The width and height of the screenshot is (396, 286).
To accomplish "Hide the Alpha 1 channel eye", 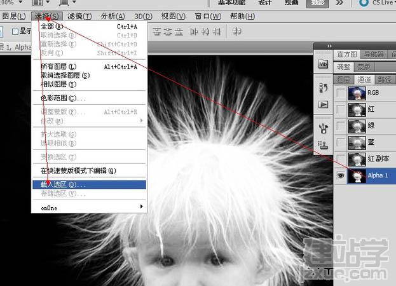I will point(341,175).
